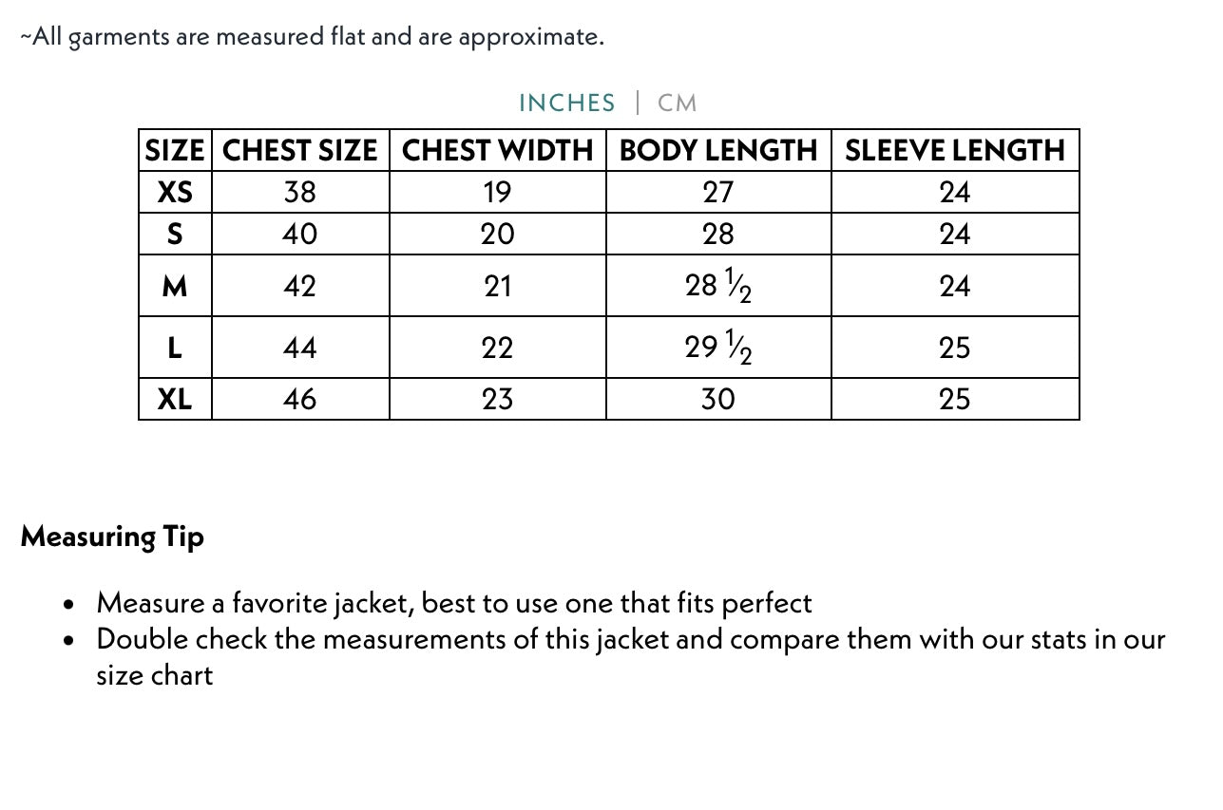This screenshot has height=810, width=1223.
Task: Click the M size row label
Action: pos(175,286)
